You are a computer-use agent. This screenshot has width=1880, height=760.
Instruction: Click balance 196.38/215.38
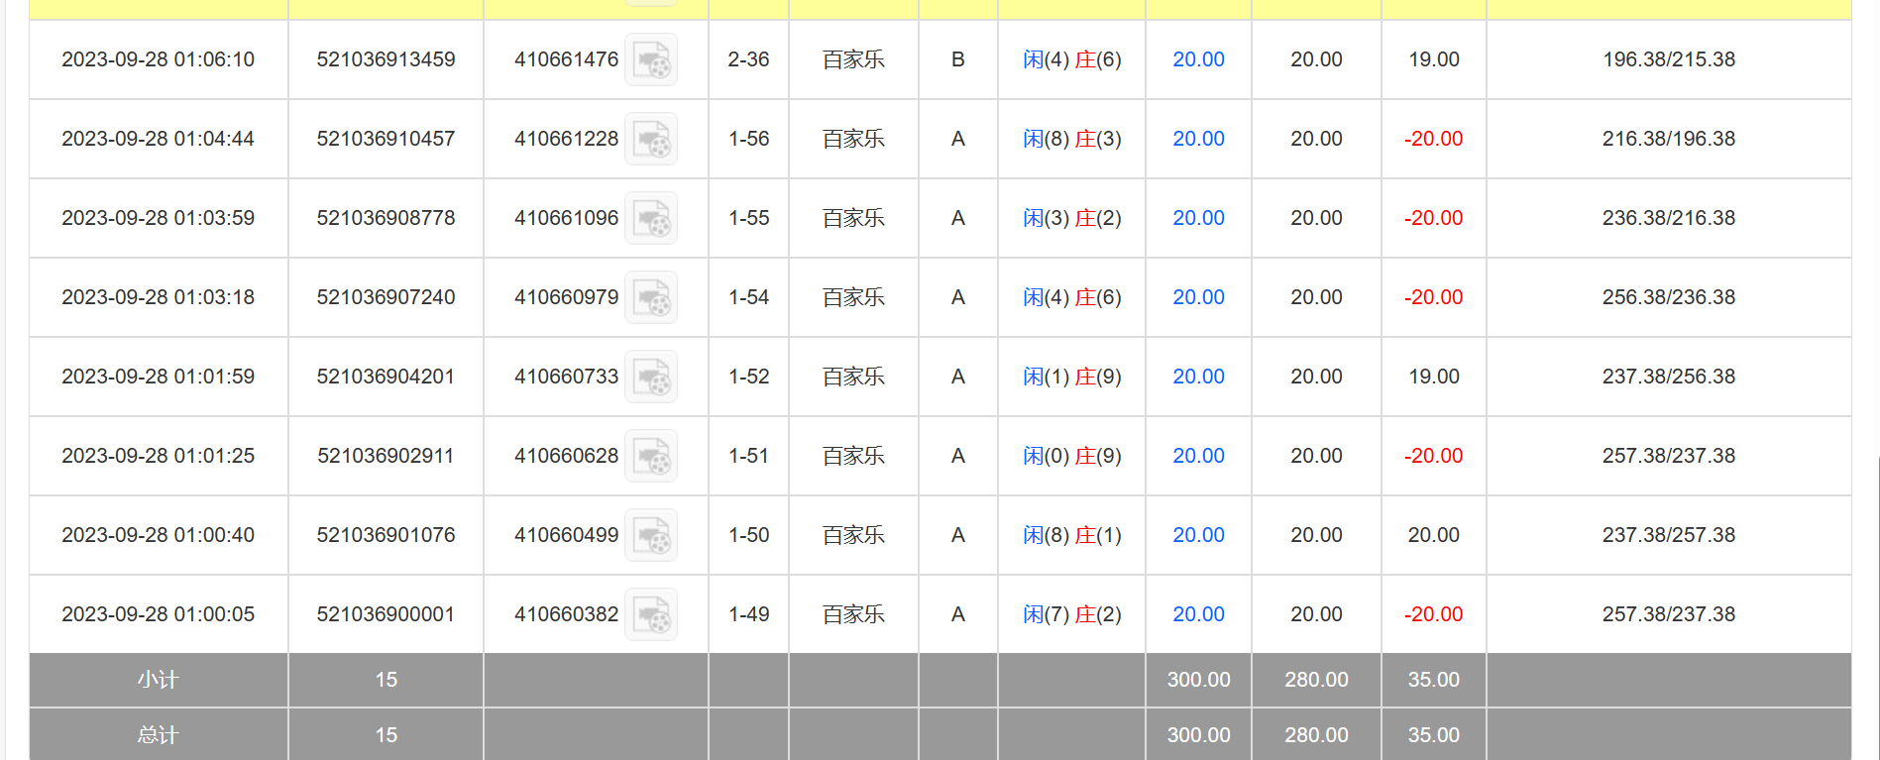point(1669,59)
